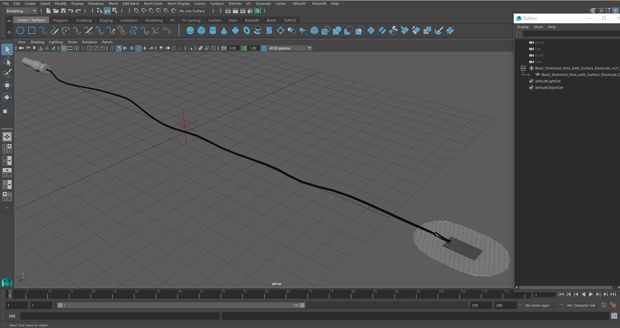Toggle the auto keyframe button
Image resolution: width=620 pixels, height=328 pixels.
click(604, 305)
